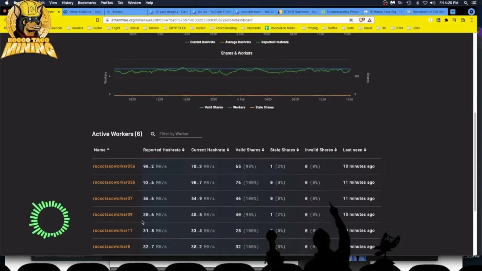Toggle Workers legend series
Viewport: 482px width, 271px height.
236,107
